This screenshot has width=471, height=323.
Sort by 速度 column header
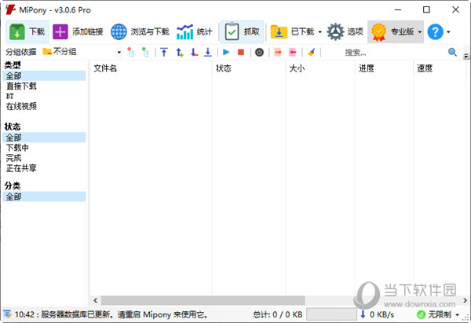(x=441, y=68)
